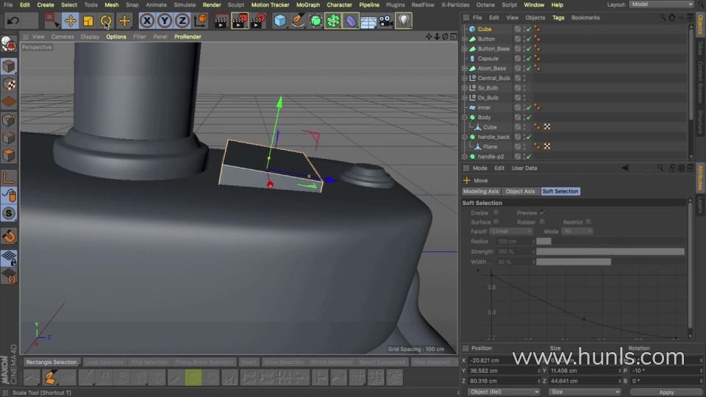Open the Object (Rel) dropdown
Screen dimensions: 706x397
tap(503, 392)
